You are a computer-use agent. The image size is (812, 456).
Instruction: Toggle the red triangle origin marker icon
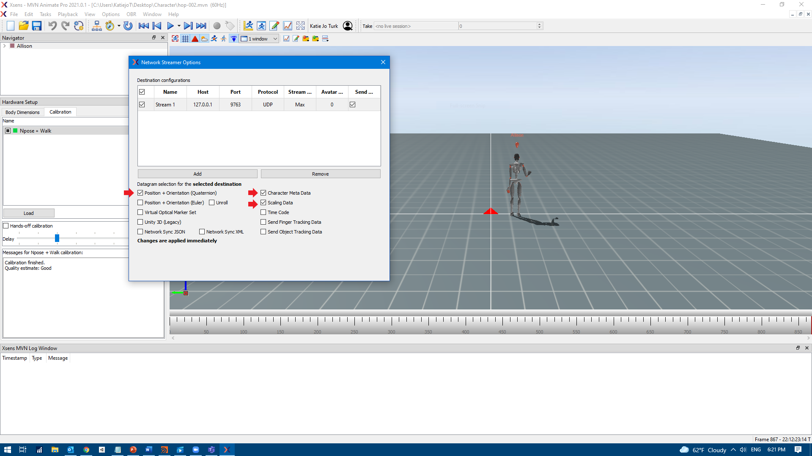pos(195,39)
